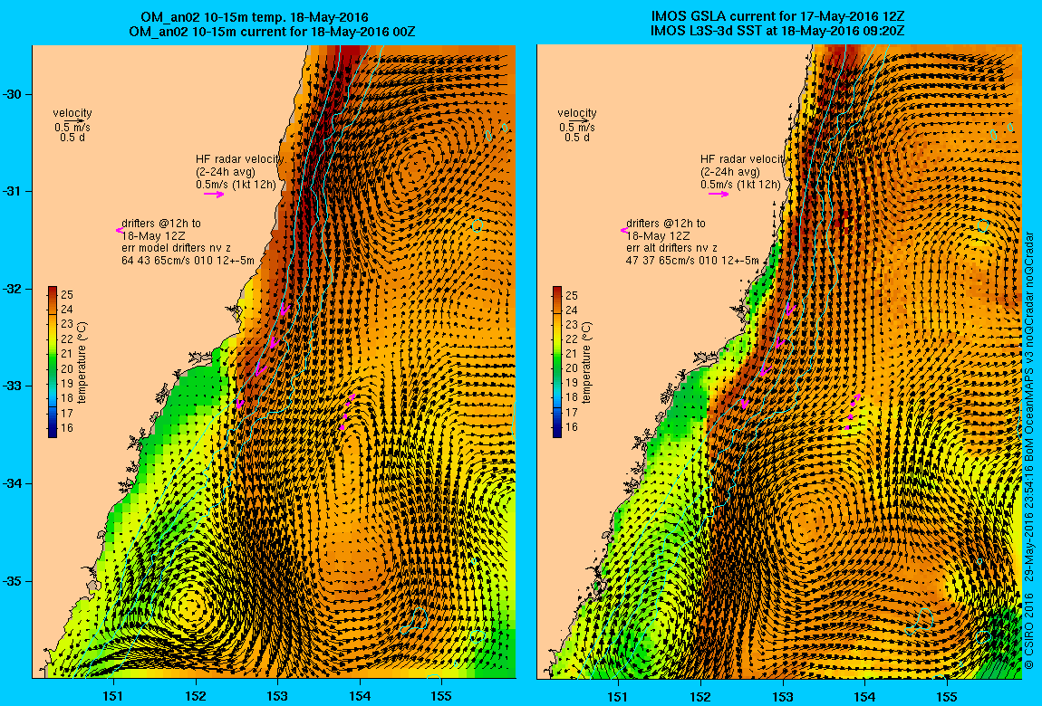Click the '23' value on right color bar scale

572,324
